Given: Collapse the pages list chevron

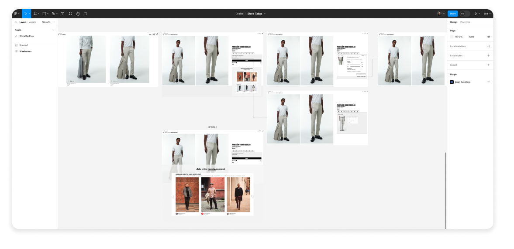Looking at the screenshot, I should (54, 22).
